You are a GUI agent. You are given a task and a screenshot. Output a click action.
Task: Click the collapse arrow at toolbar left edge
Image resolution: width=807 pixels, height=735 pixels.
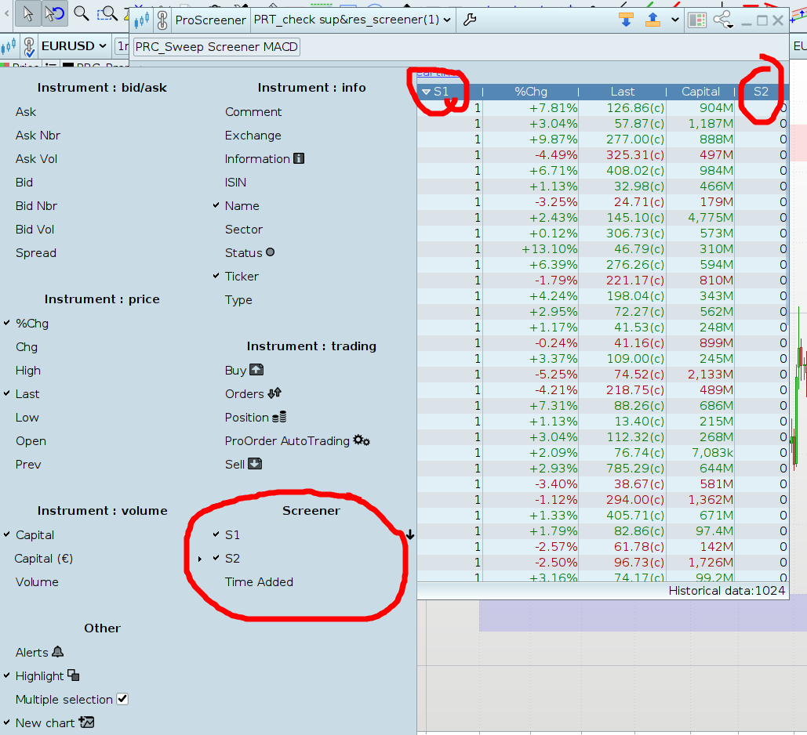(x=7, y=13)
